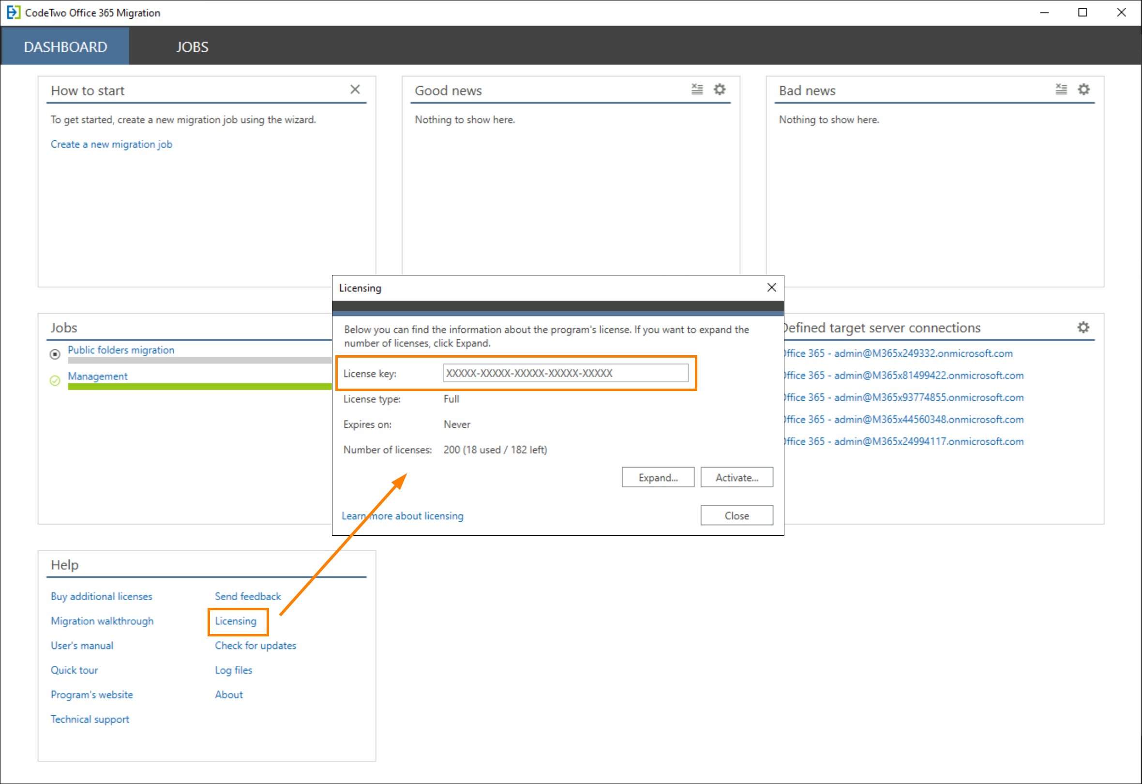Click Send feedback link
Screen dimensions: 1142x784
(x=248, y=597)
